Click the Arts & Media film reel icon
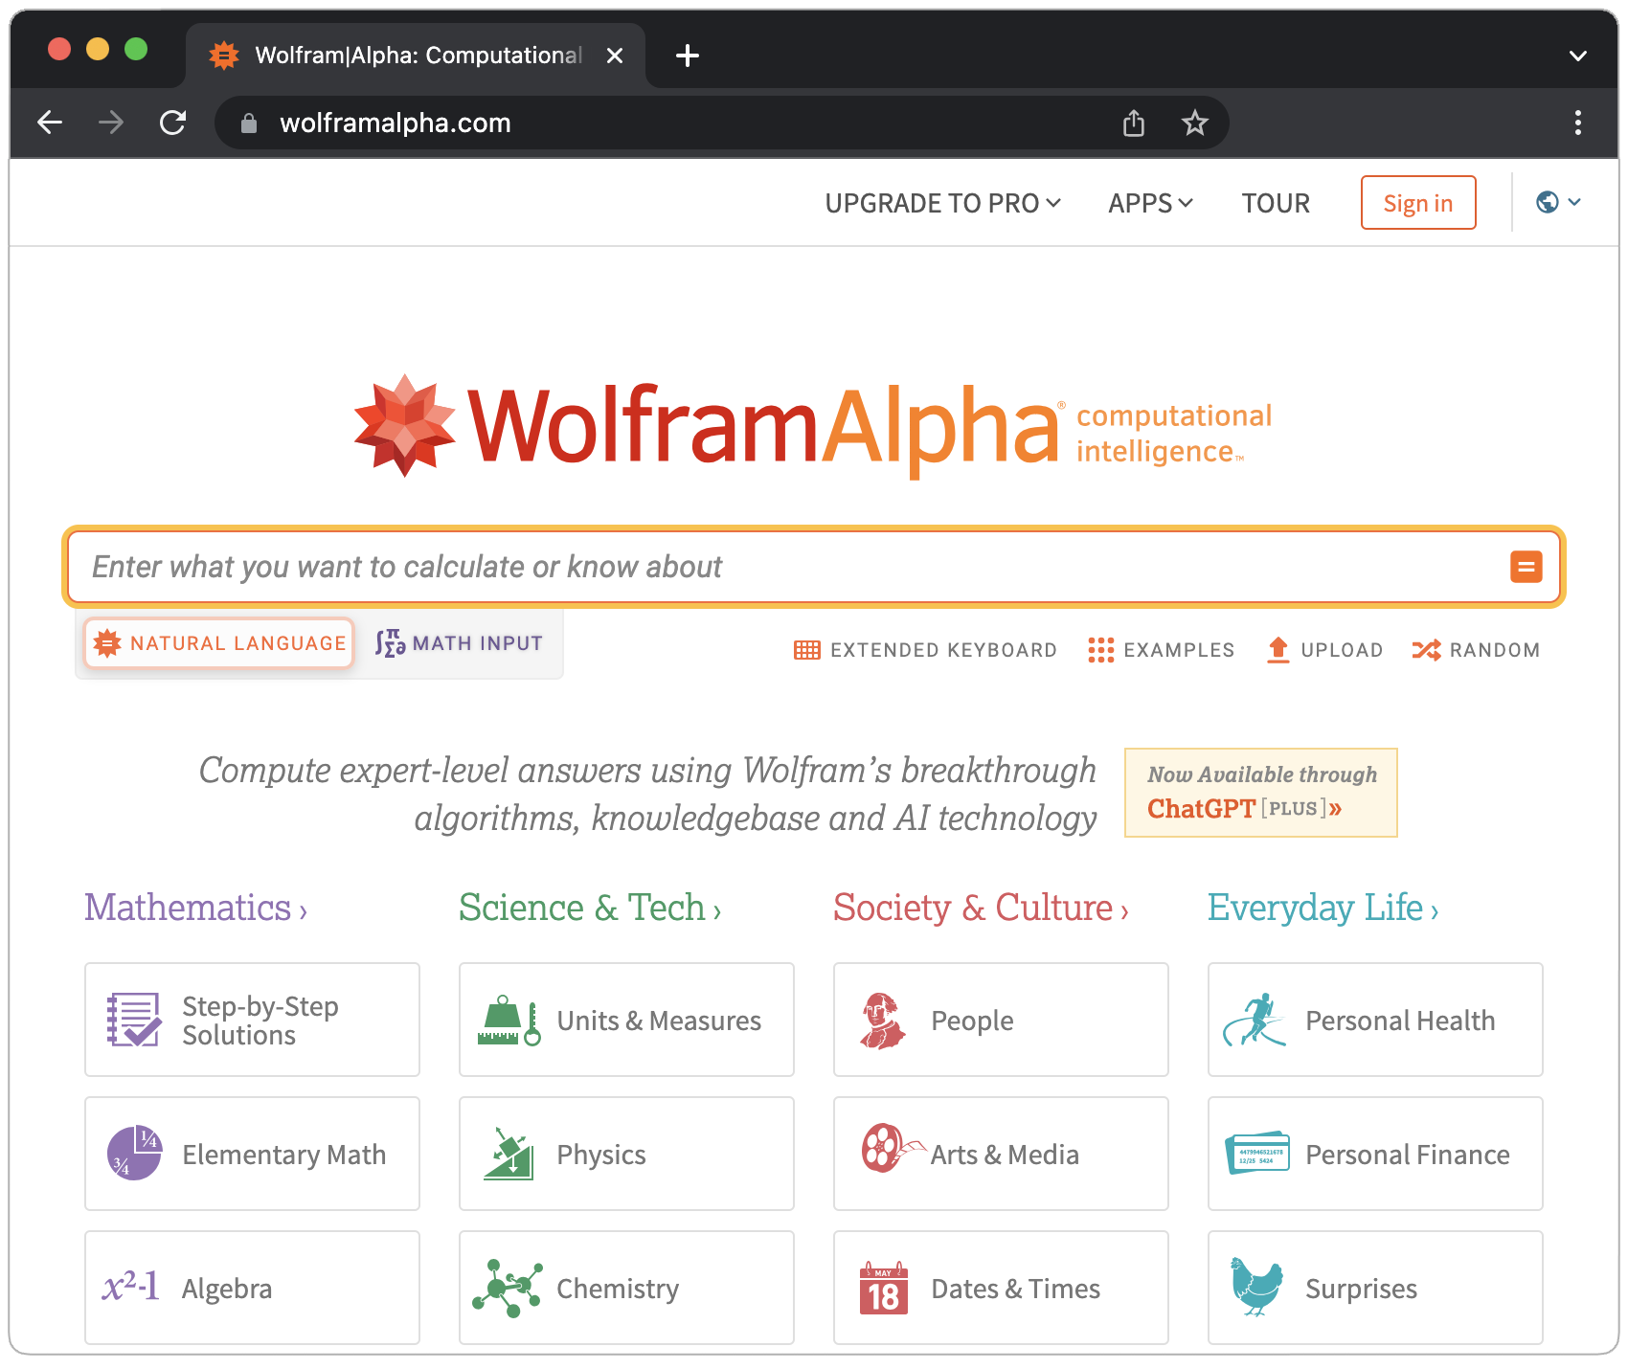The height and width of the screenshot is (1369, 1628). tap(892, 1148)
